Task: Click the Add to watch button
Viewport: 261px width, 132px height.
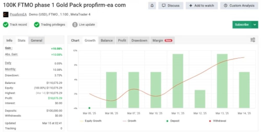Action: click(x=201, y=5)
